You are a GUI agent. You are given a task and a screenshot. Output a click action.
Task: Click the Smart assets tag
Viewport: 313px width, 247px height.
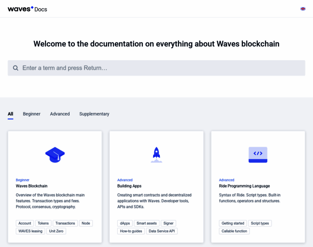tap(147, 223)
